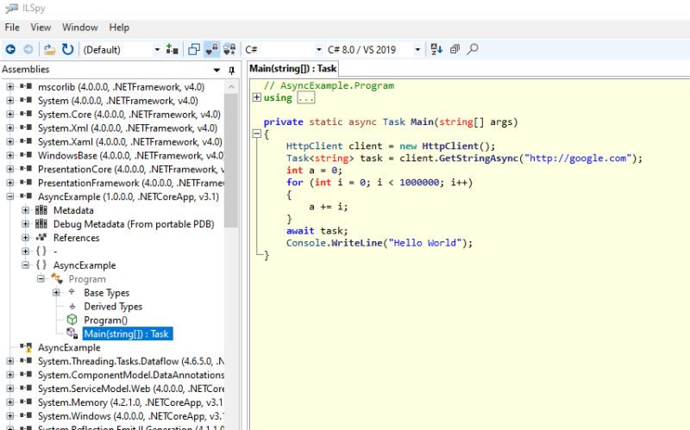Click the warning assembly icon next to AsyncExample
Image resolution: width=690 pixels, height=430 pixels.
tap(26, 348)
